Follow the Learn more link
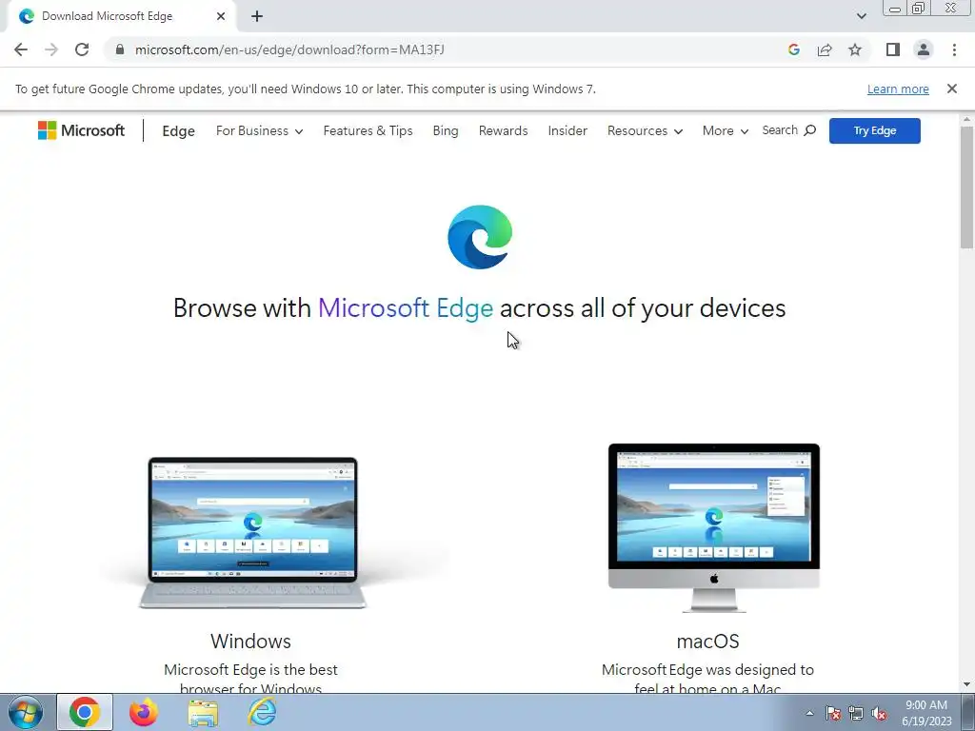Image resolution: width=975 pixels, height=731 pixels. click(x=898, y=89)
